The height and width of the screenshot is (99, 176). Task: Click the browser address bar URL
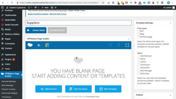click(x=59, y=2)
